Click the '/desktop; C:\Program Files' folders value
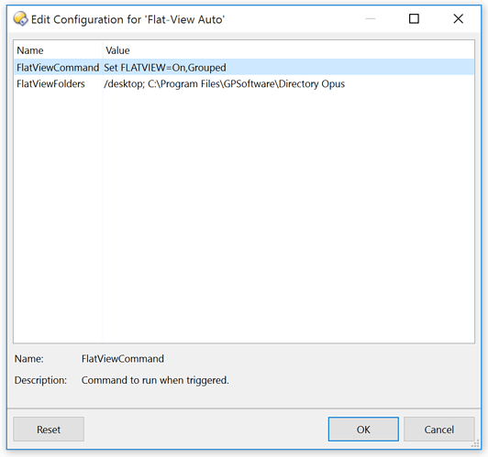 [224, 84]
